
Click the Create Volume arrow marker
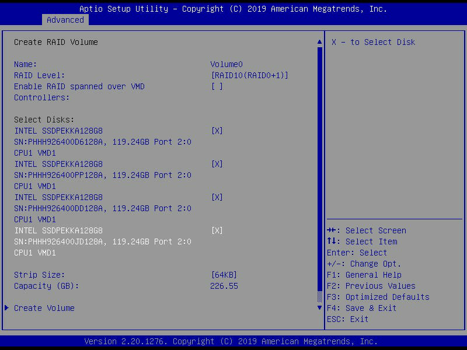click(x=6, y=308)
